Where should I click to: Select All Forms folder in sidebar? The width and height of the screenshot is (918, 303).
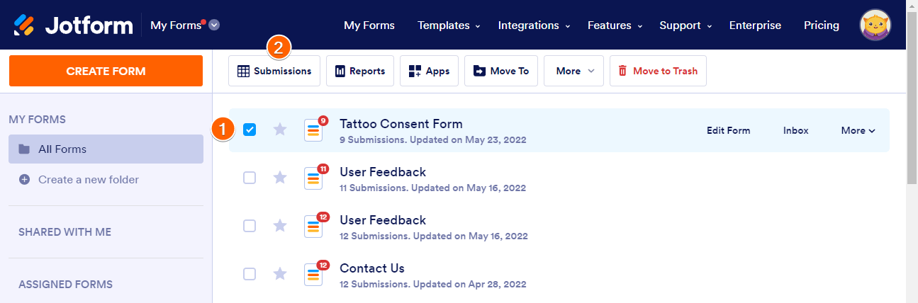[x=106, y=149]
